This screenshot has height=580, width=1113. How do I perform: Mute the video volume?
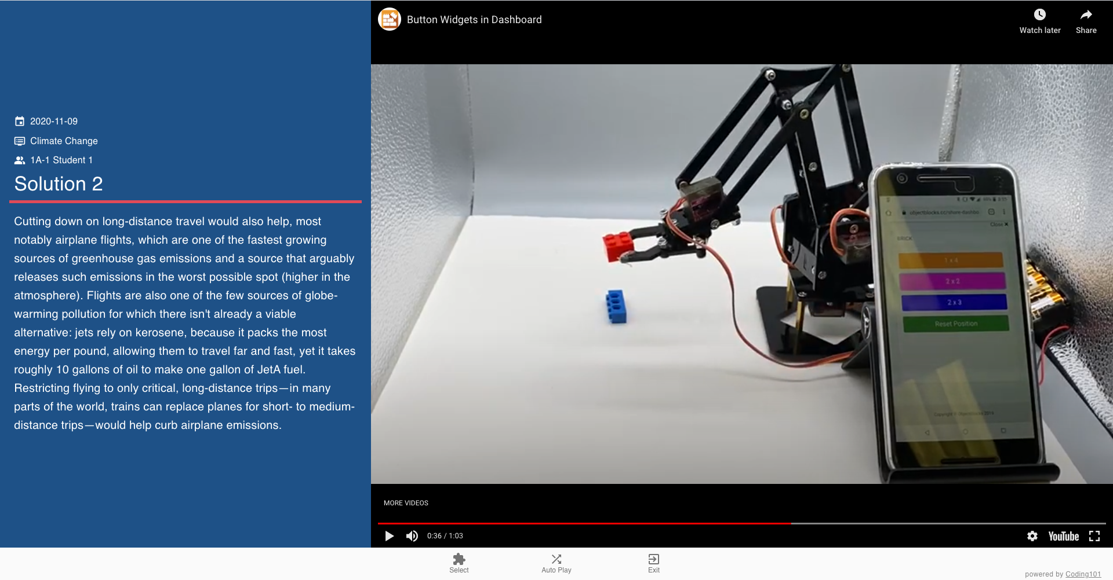point(412,536)
